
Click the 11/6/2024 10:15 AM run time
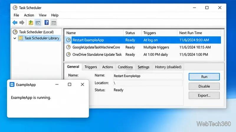(x=195, y=47)
